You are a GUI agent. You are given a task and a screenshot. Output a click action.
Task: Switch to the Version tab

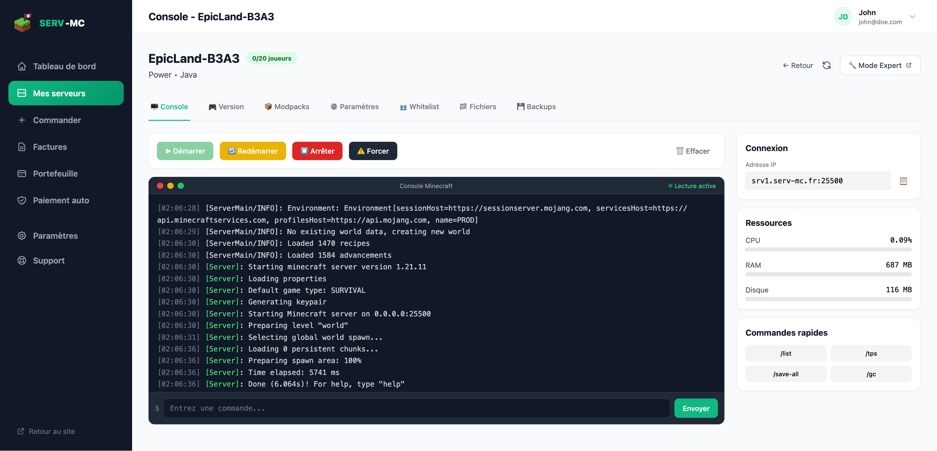coord(226,107)
